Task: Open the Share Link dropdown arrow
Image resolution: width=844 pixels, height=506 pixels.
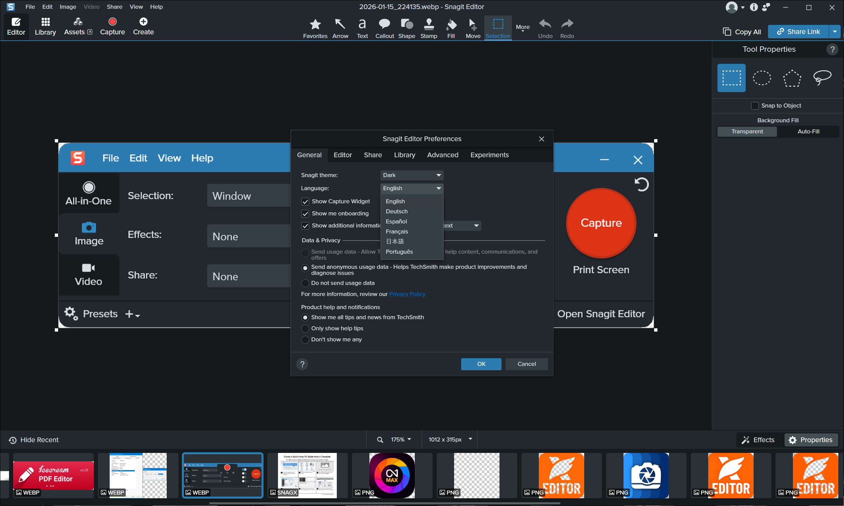Action: point(835,32)
